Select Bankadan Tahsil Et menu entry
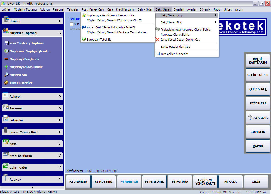 tap(118, 40)
